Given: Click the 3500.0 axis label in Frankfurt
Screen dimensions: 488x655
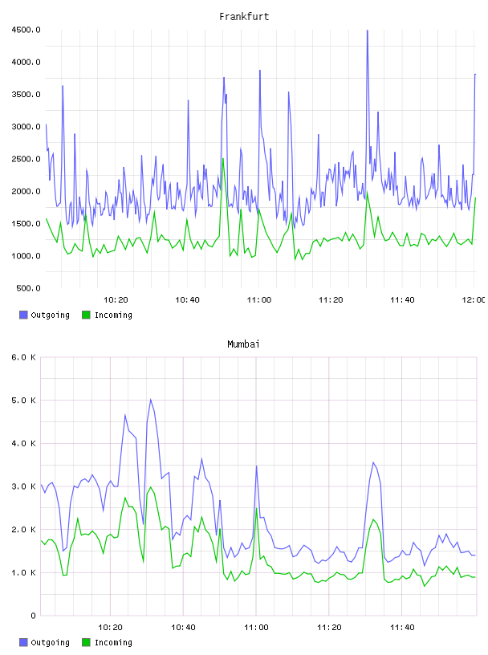Looking at the screenshot, I should point(26,95).
